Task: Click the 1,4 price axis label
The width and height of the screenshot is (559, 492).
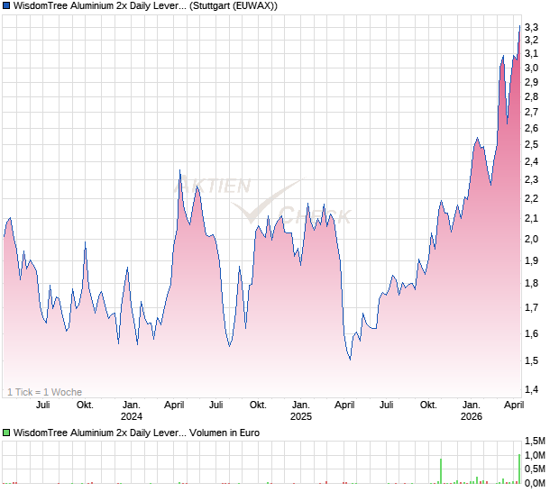Action: tap(531, 389)
